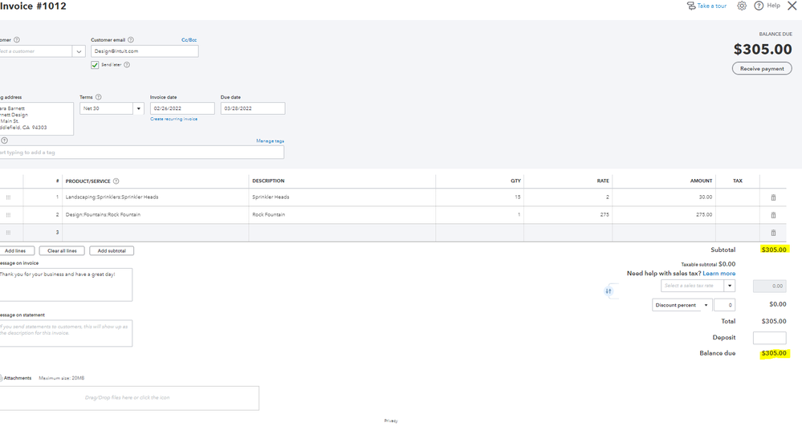Expand the customer selection dropdown
802x431 pixels.
(x=79, y=51)
